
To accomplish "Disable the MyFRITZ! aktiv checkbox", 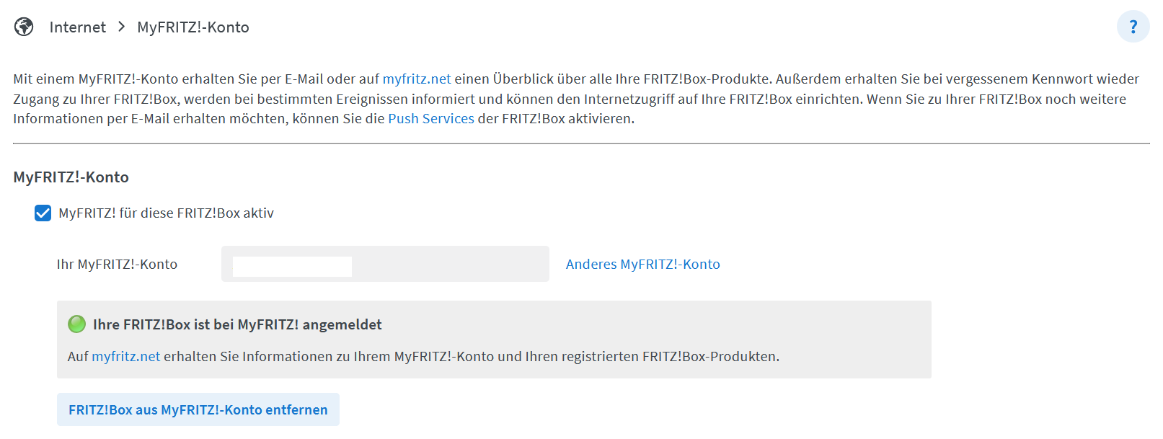I will click(x=43, y=213).
